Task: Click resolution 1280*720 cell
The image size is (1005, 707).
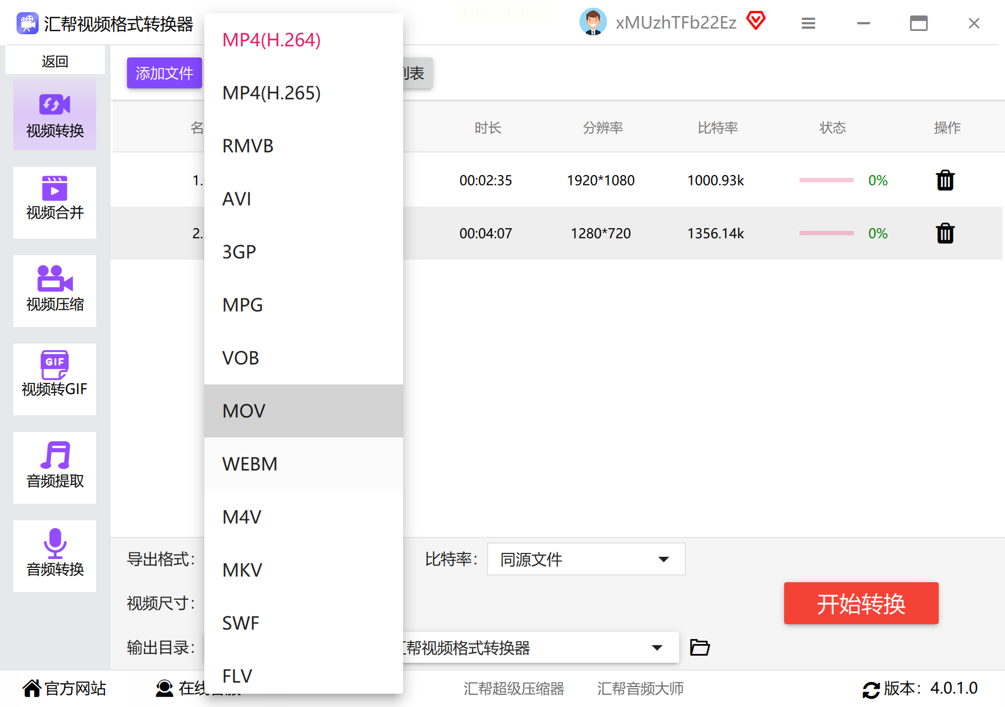Action: [x=601, y=234]
